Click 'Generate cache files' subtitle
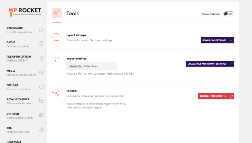Image resolution: width=252 pixels, height=143 pixels. (x=18, y=89)
